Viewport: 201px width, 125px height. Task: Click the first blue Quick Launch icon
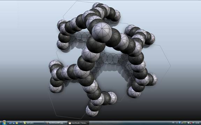10,123
